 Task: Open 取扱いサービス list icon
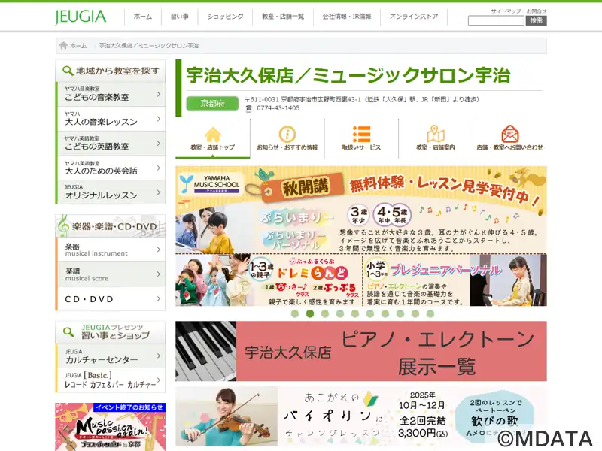(x=361, y=135)
